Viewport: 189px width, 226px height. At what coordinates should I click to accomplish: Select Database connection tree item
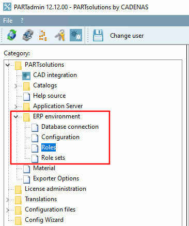click(x=70, y=127)
